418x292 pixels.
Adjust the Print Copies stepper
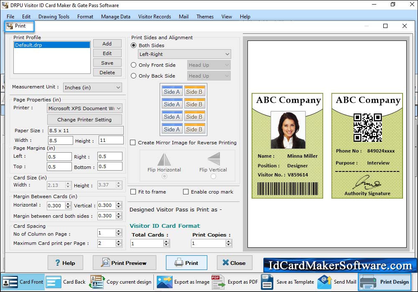tap(229, 243)
